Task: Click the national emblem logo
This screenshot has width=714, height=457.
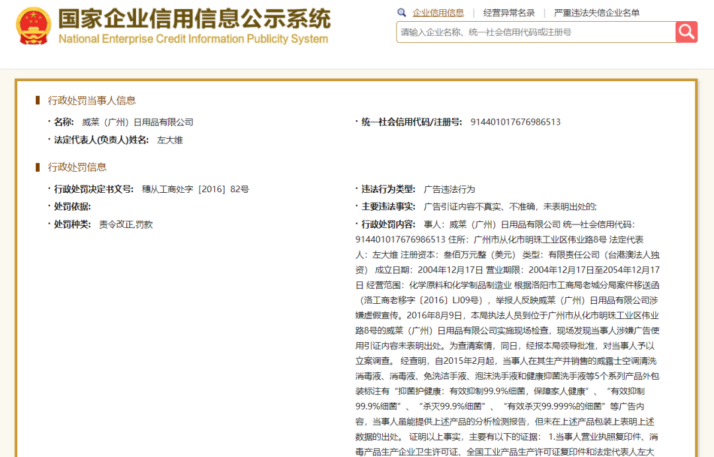Action: click(x=33, y=26)
